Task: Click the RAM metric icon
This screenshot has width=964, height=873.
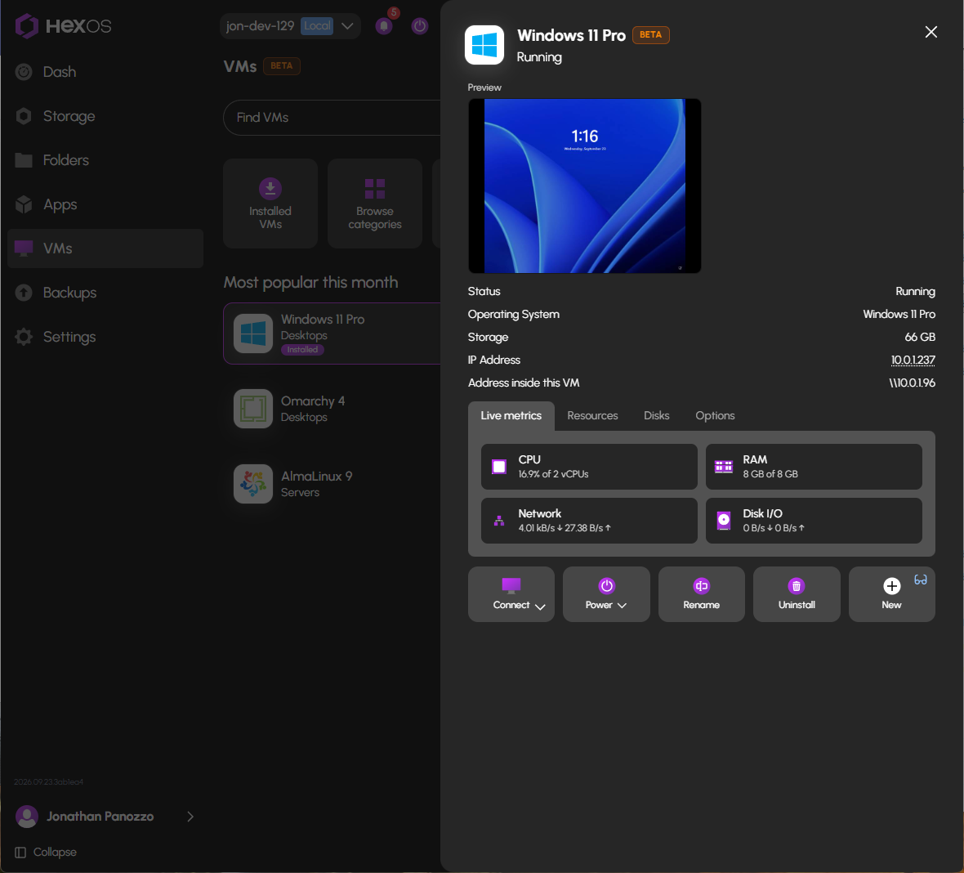Action: click(x=724, y=467)
